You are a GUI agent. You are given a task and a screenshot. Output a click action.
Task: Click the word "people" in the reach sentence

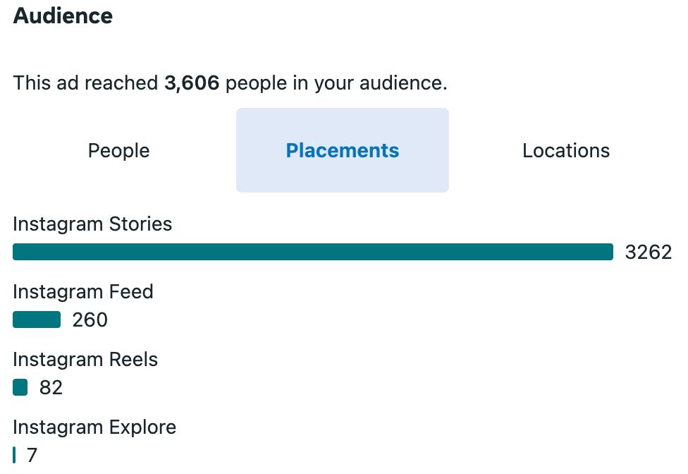(256, 83)
